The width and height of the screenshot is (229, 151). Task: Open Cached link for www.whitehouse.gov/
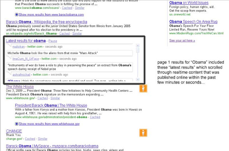pos(43,98)
